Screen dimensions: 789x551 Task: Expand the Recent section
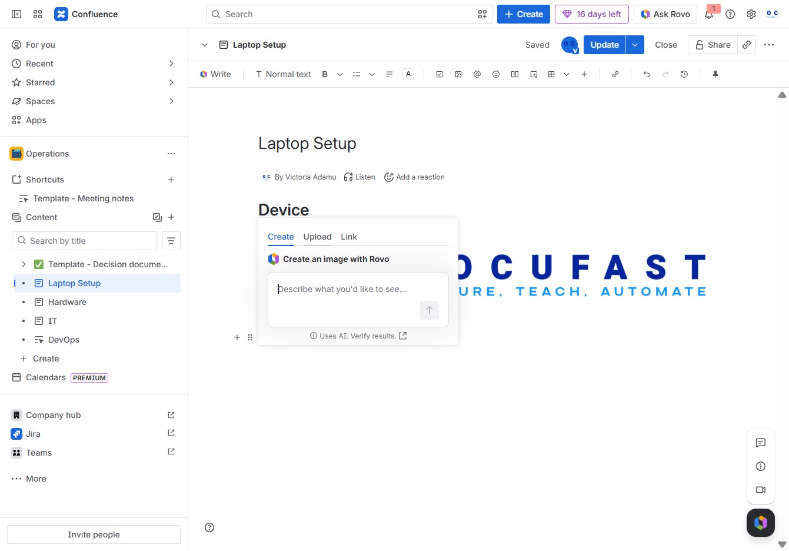pos(171,64)
